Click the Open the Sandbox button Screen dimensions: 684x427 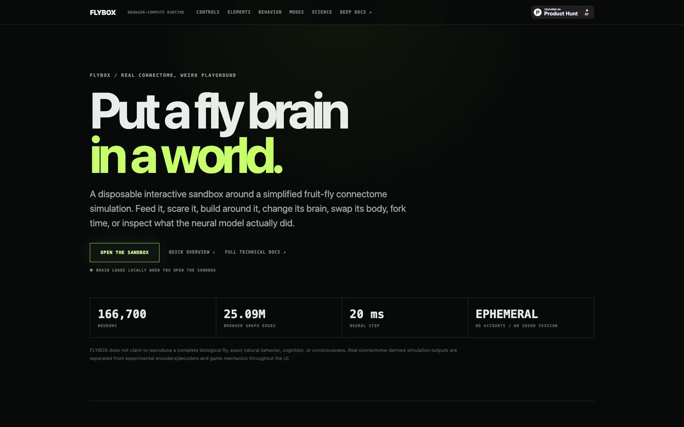coord(124,252)
